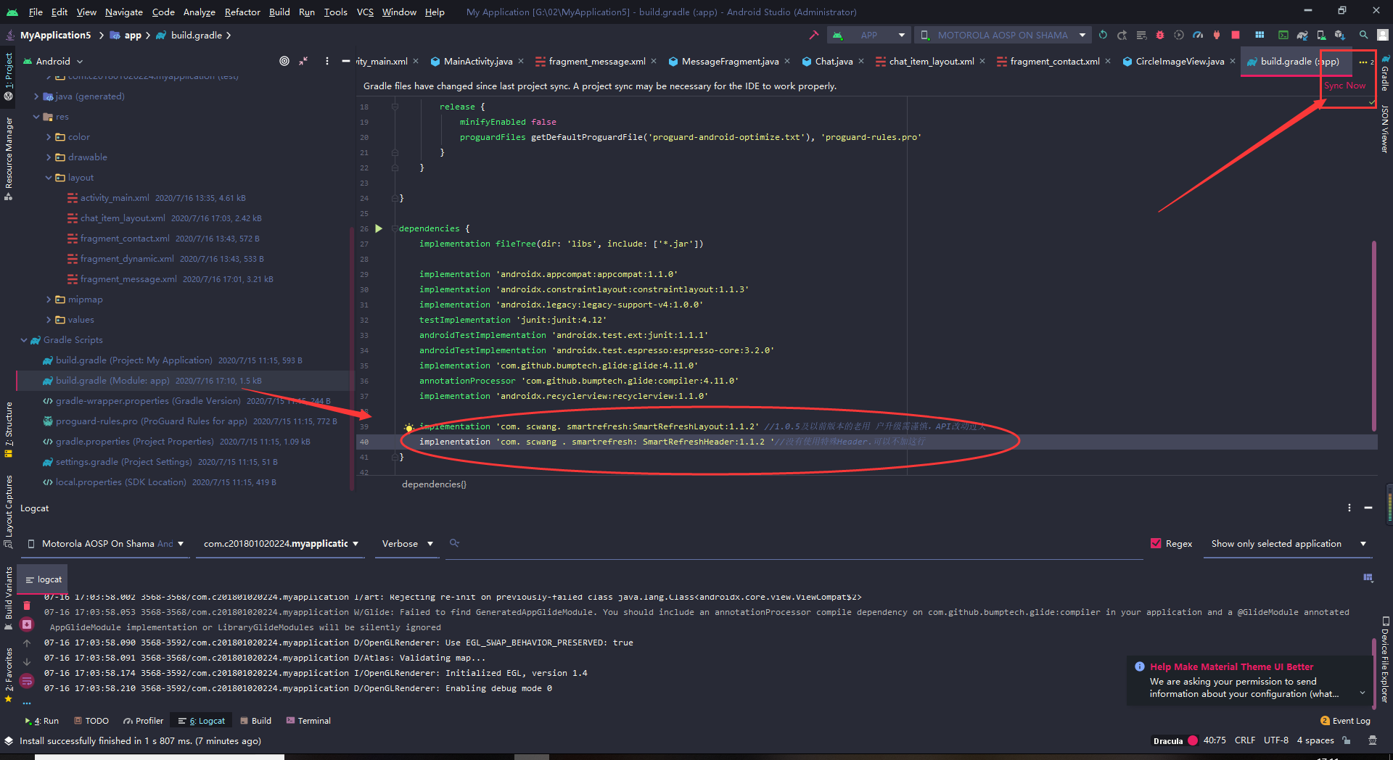Click the UTF-8 encoding status item
Image resolution: width=1393 pixels, height=760 pixels.
pos(1276,740)
